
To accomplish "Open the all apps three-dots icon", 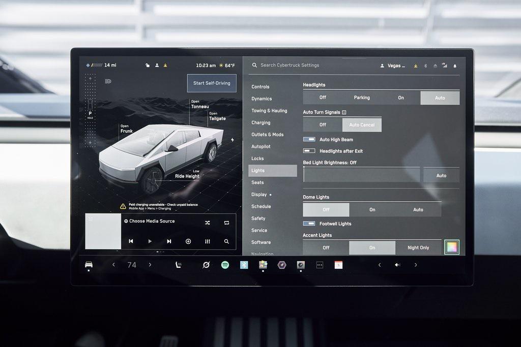I will pos(320,265).
